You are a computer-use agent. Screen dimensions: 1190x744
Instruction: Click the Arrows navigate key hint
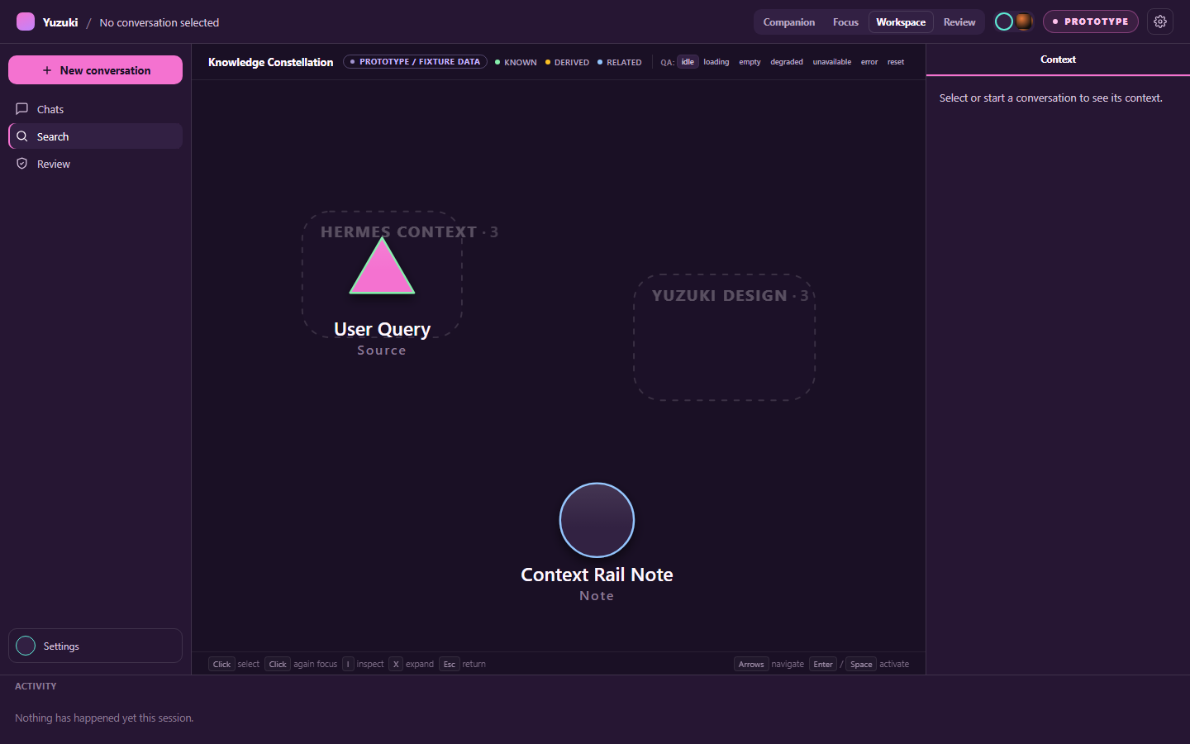(769, 664)
